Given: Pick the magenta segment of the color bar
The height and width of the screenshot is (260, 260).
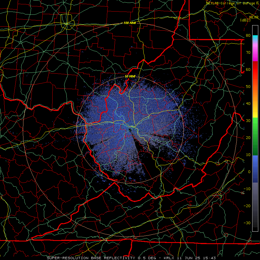Looking at the screenshot, I should pos(255,53).
